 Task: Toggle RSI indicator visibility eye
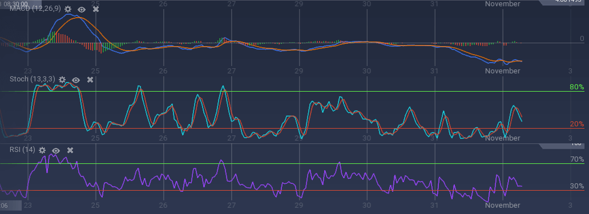click(56, 150)
